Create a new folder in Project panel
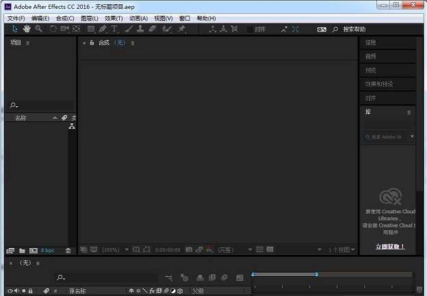 tap(22, 251)
